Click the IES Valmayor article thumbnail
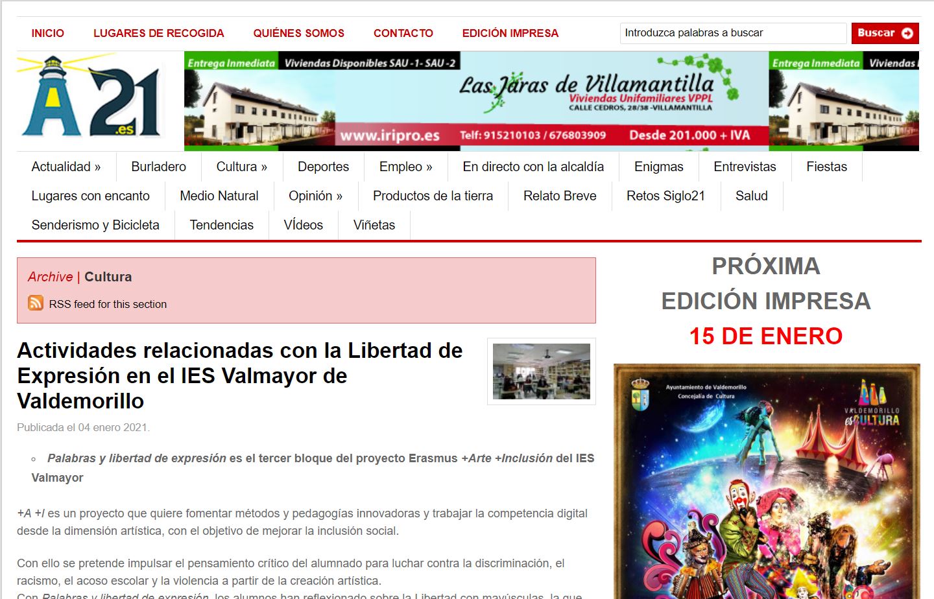This screenshot has height=599, width=934. 541,371
